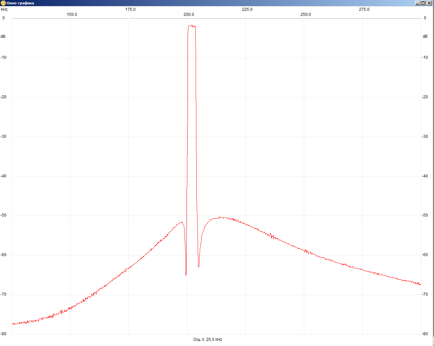Click the 175.0 kHz frequency axis label
434x346 pixels.
tap(130, 9)
